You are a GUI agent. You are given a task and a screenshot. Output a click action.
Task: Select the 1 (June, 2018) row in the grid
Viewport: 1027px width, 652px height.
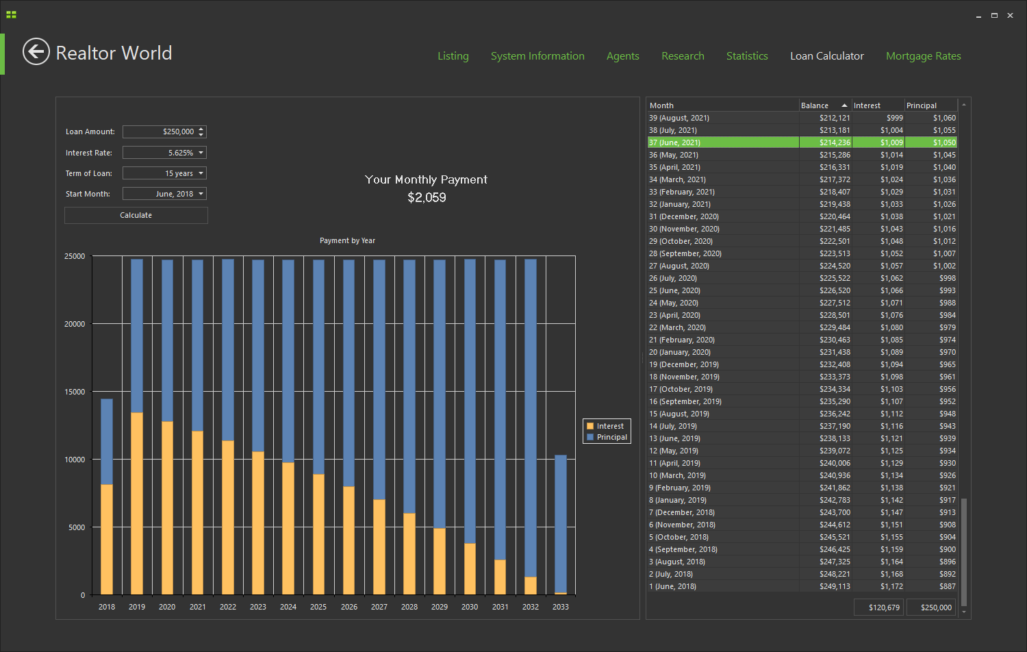point(719,586)
